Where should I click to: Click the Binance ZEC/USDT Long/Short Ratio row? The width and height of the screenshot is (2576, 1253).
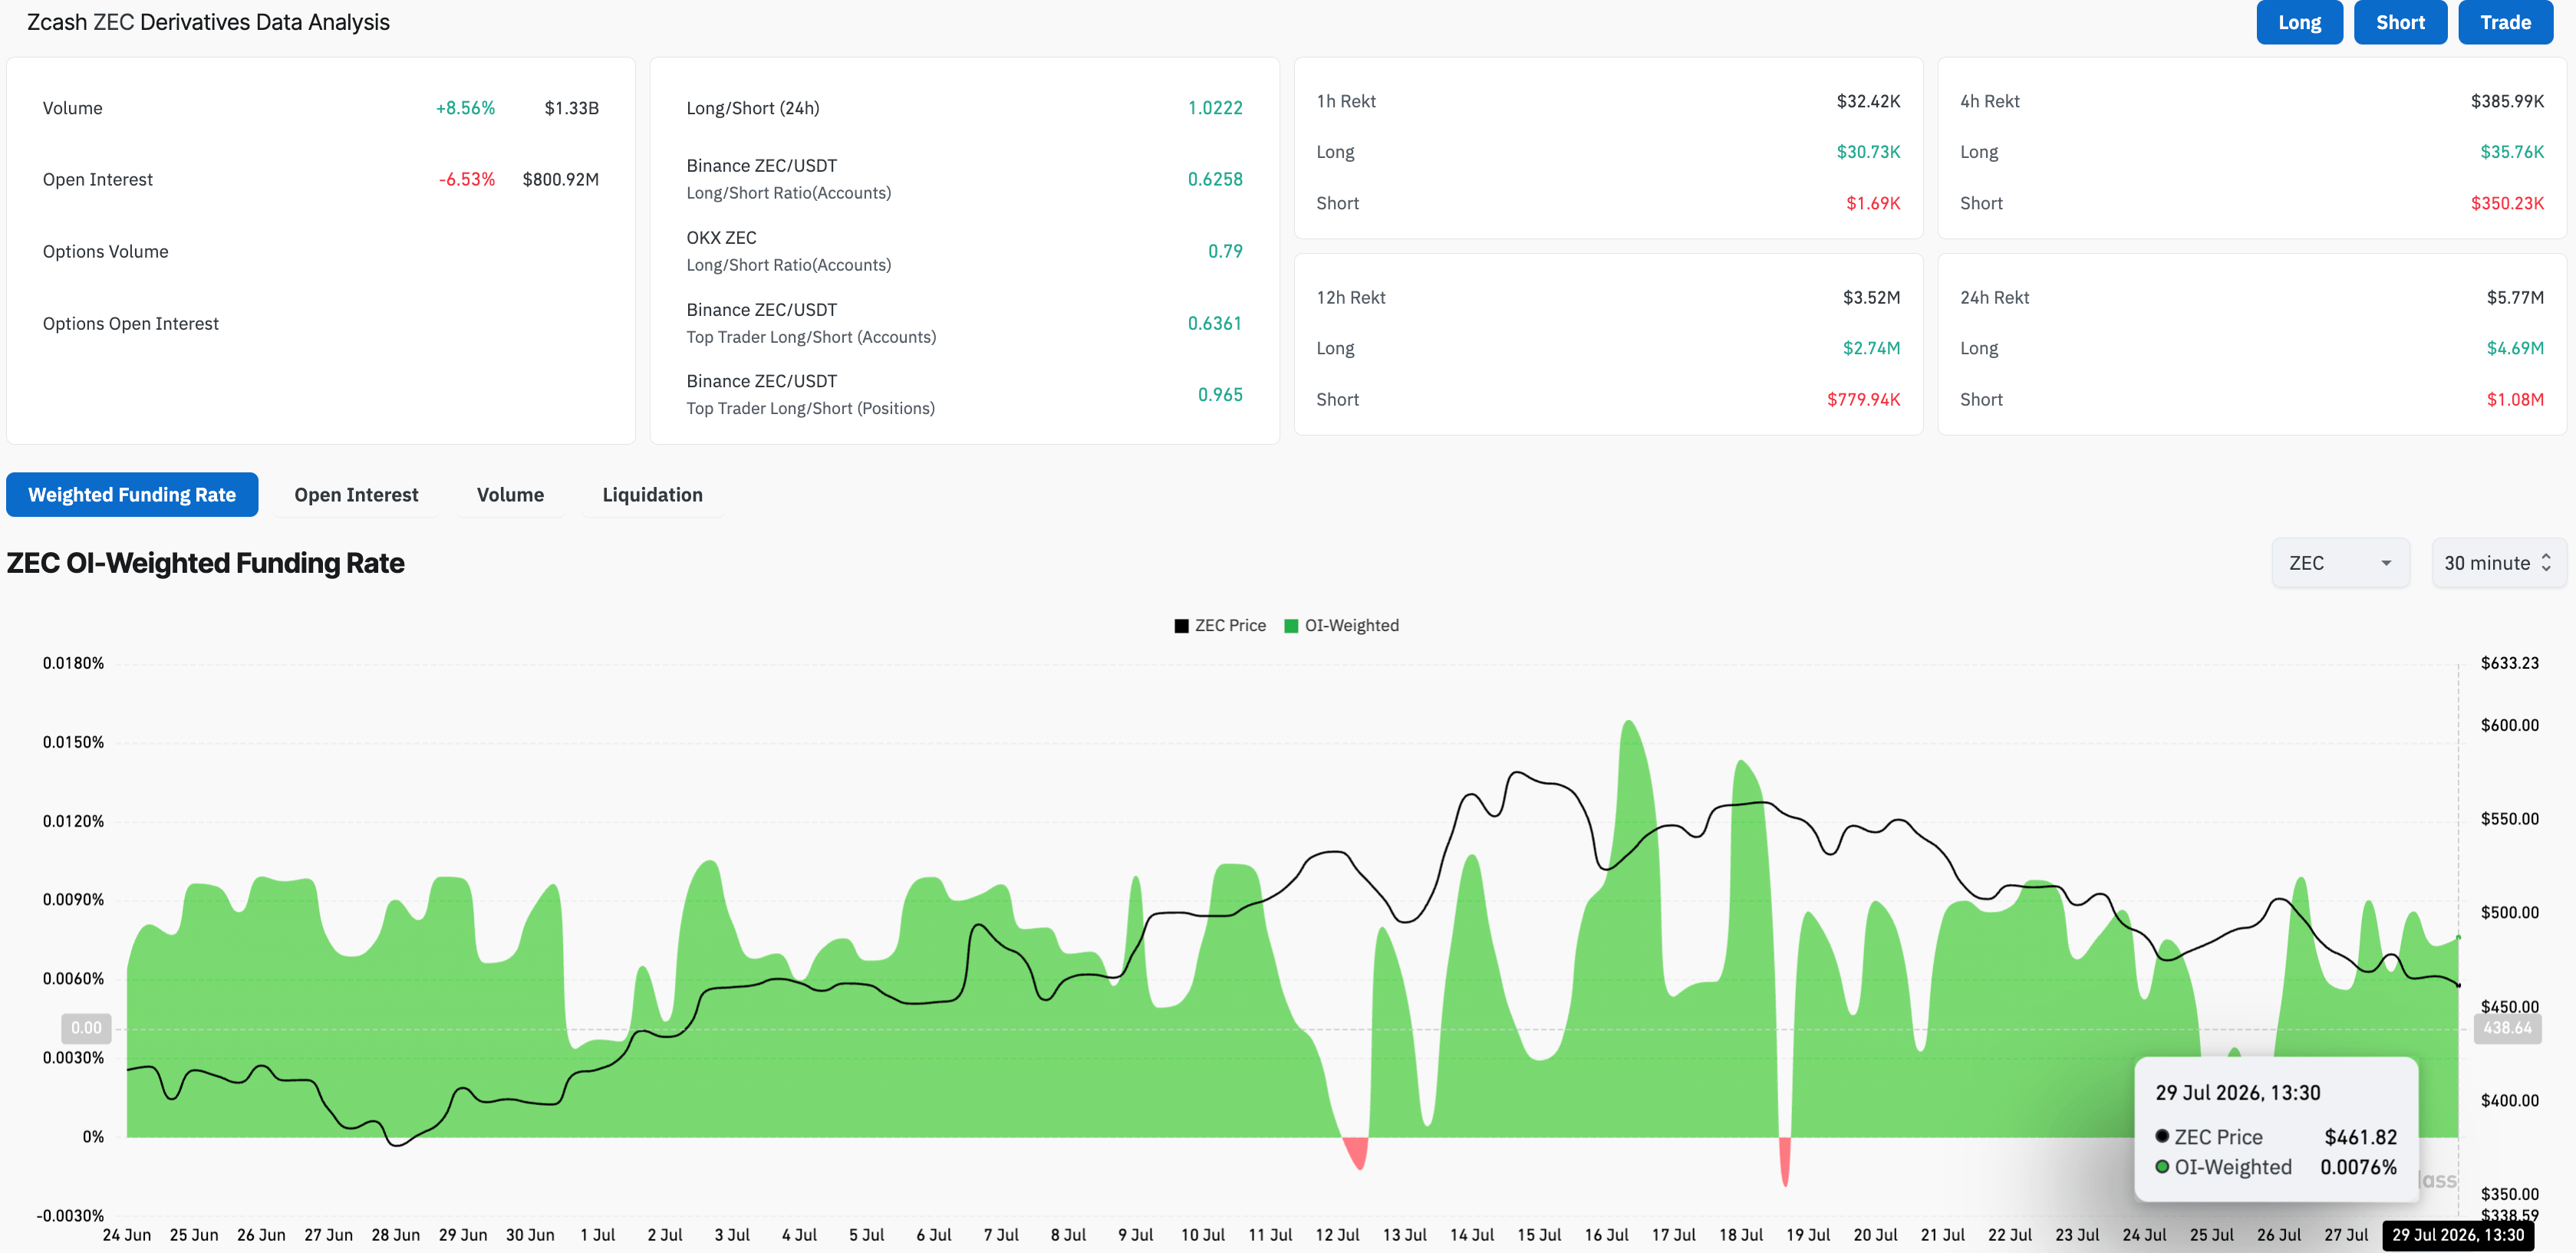964,179
